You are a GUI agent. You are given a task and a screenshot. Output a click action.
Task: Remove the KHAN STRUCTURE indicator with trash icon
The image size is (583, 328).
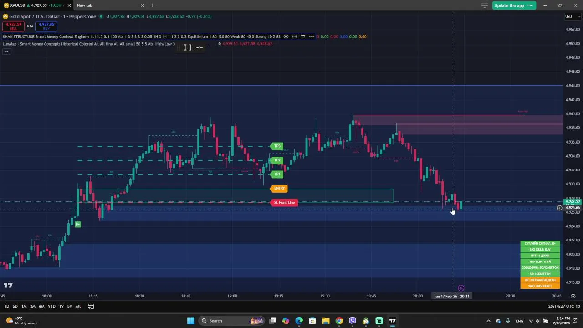coord(303,36)
